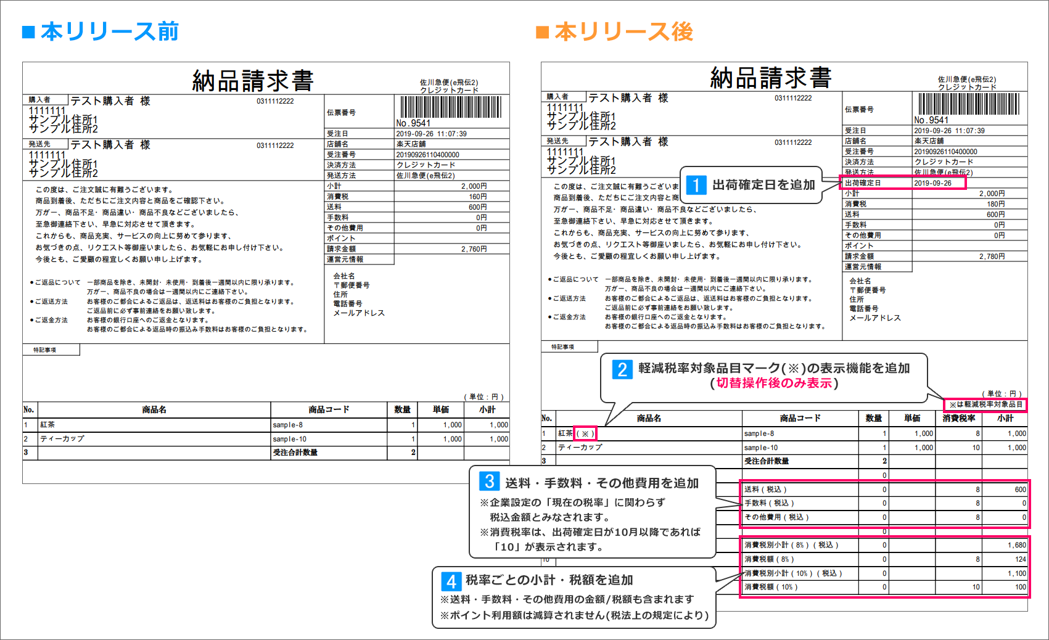The image size is (1049, 640).
Task: Select the 送料（税込）row label
Action: point(765,489)
